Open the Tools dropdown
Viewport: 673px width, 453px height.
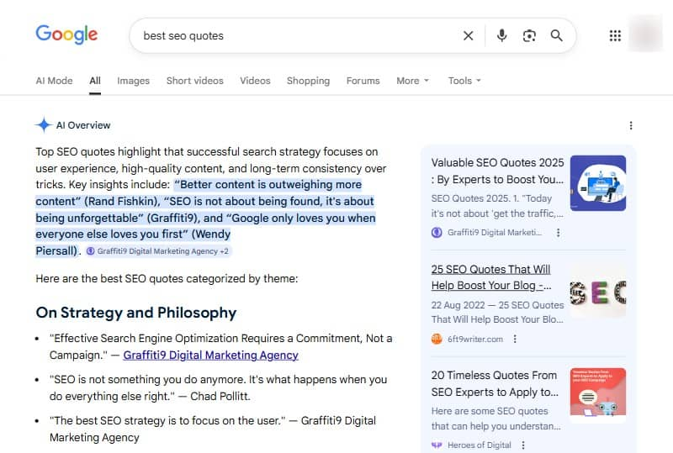(x=464, y=81)
